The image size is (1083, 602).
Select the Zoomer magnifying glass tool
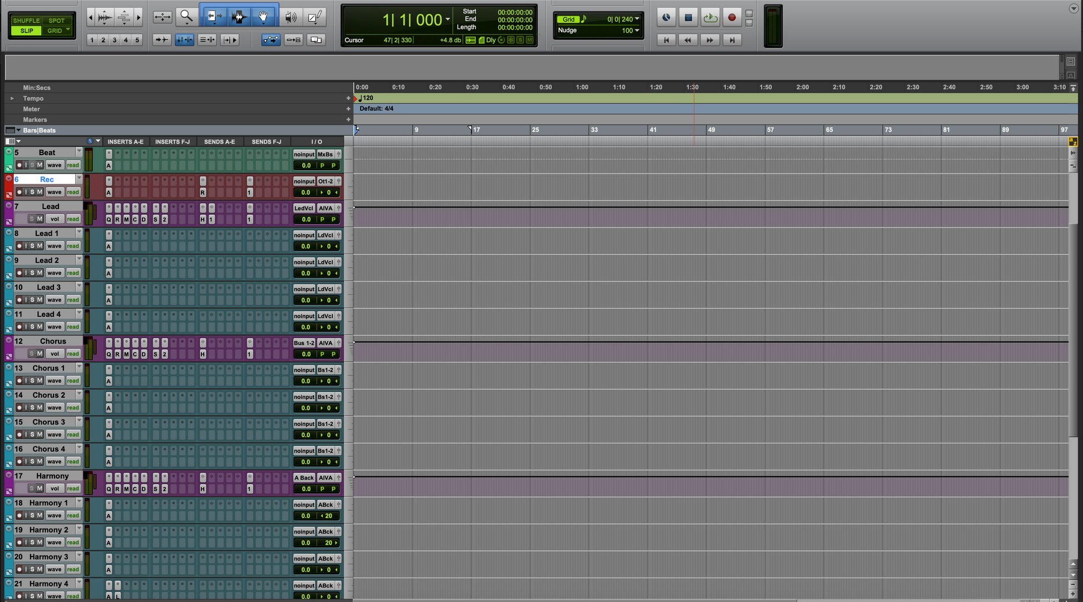click(186, 17)
